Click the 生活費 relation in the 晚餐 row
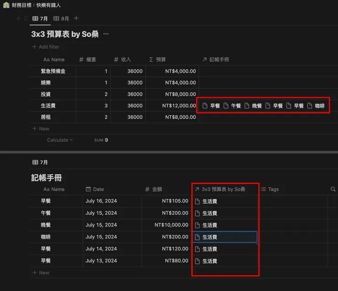 pos(210,225)
